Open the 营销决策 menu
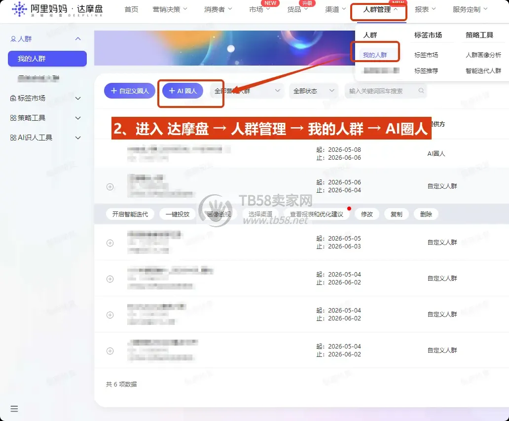 tap(170, 9)
